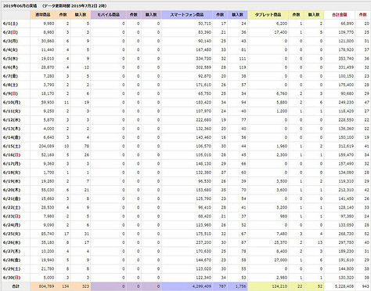Click the 合計金額 column header
This screenshot has width=371, height=291.
(340, 15)
